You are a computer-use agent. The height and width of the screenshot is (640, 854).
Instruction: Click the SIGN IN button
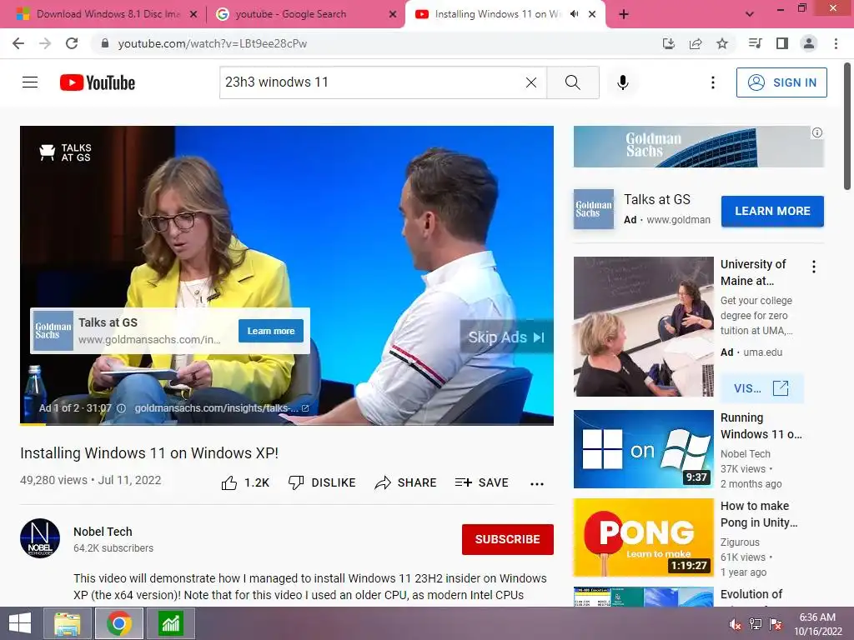pos(781,82)
